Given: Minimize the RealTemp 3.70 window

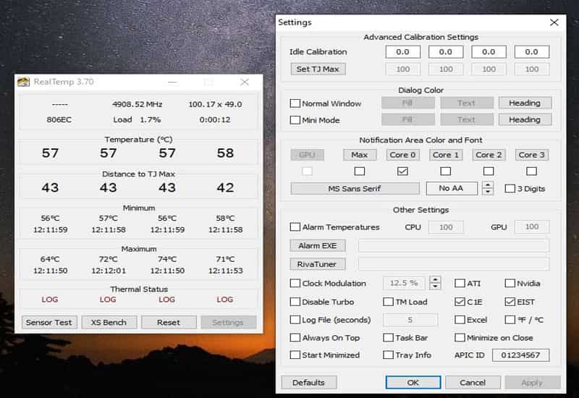Looking at the screenshot, I should coord(172,82).
